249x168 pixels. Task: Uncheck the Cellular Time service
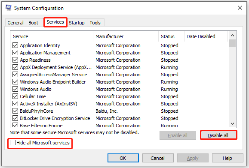pos(15,96)
